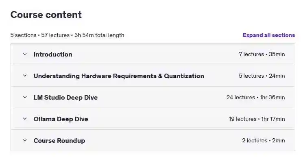Open Course Roundup via its chevron icon
The height and width of the screenshot is (157, 303).
(x=25, y=140)
